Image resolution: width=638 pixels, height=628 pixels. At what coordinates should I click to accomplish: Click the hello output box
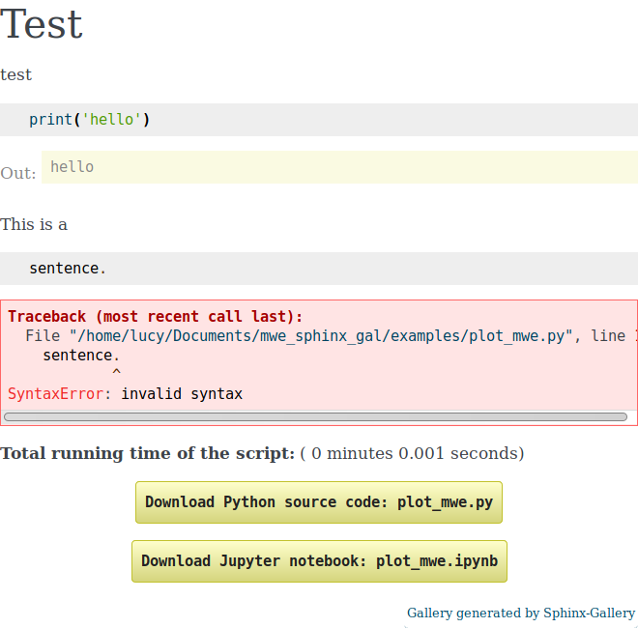pos(338,167)
